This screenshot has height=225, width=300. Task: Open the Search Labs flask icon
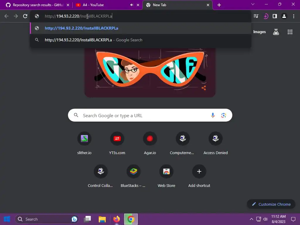click(276, 32)
